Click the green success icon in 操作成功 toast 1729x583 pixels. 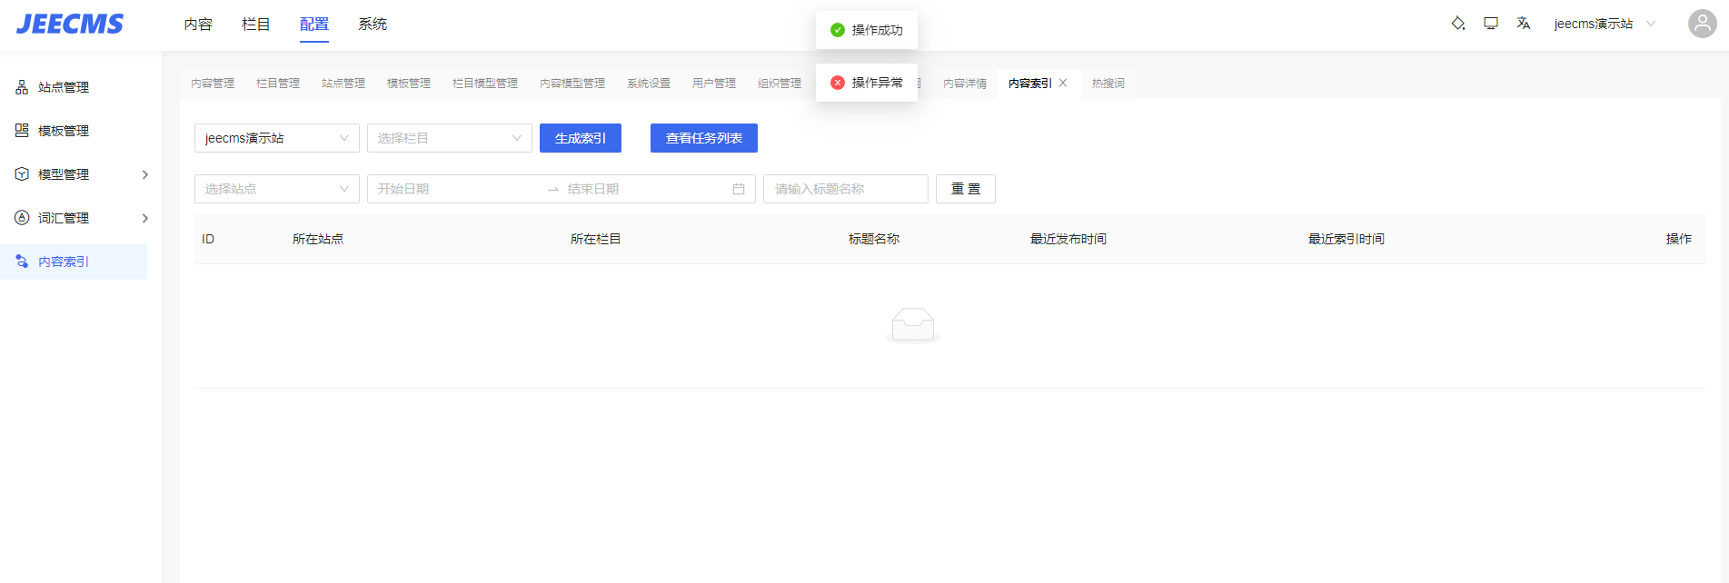tap(838, 30)
